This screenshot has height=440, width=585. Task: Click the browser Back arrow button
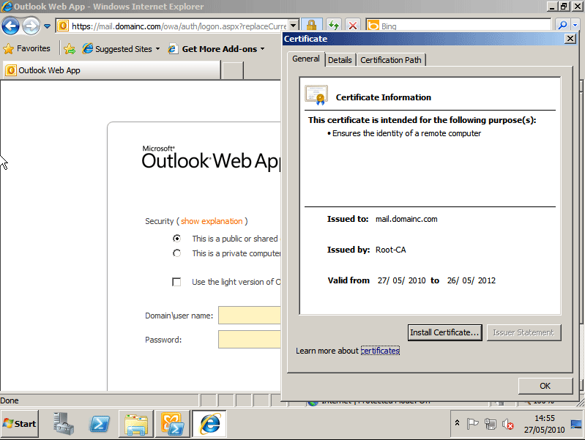[x=10, y=26]
